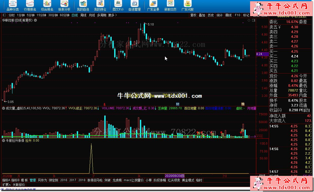Screen dimensions: 314x192
Task: Open 图文F10 toolbar icon
Action: click(x=118, y=6)
